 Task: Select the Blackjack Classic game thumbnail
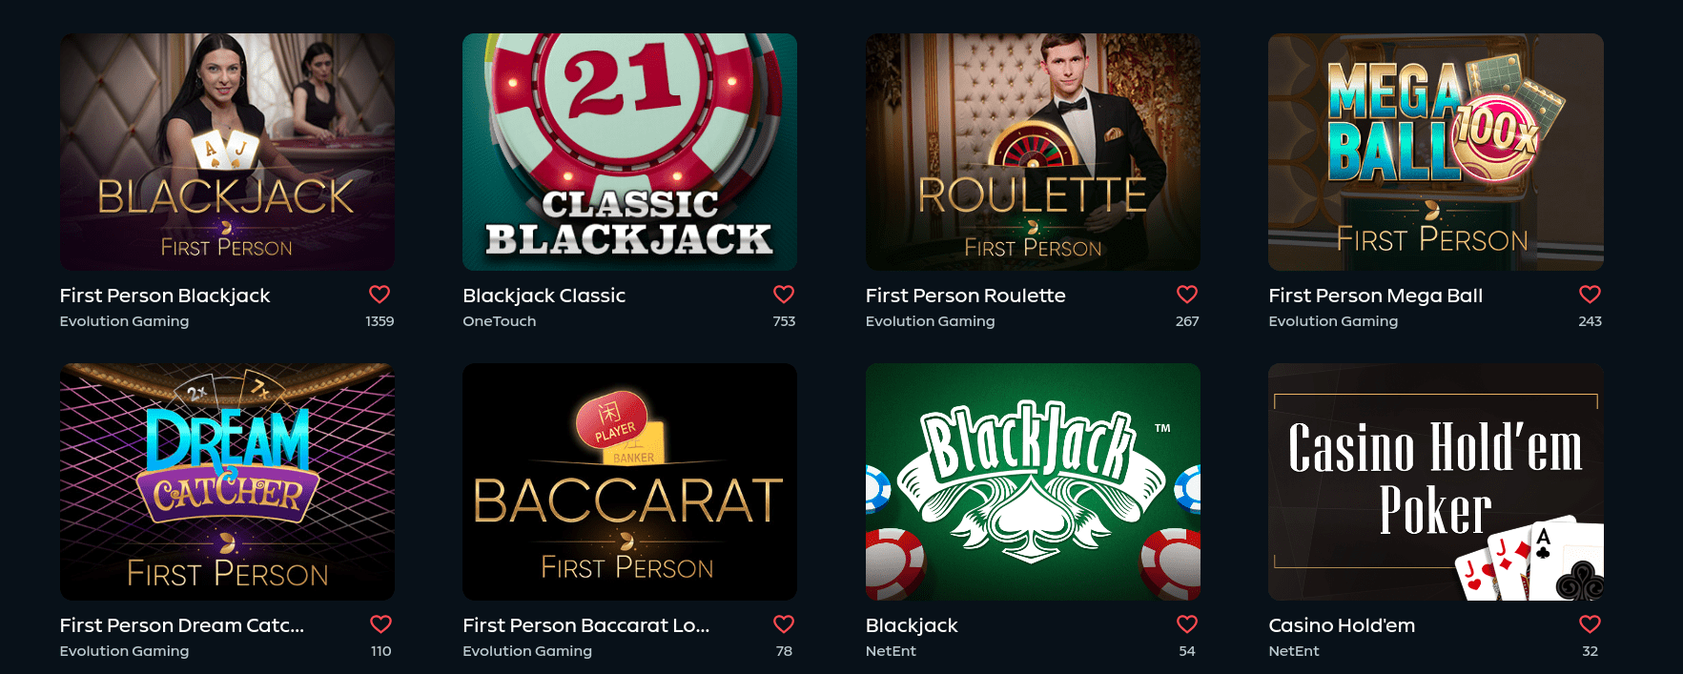(x=629, y=152)
